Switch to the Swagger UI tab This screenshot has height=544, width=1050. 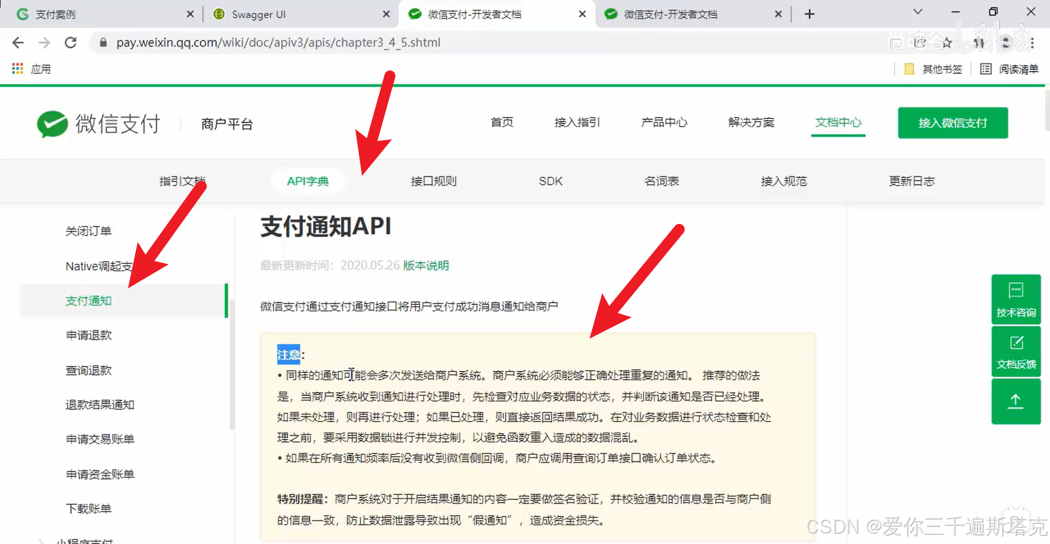pos(301,14)
